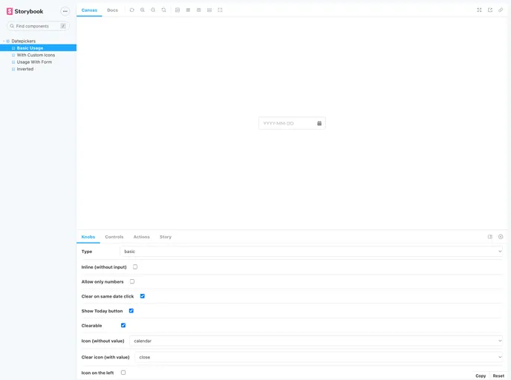Viewport: 511px width, 380px height.
Task: Open canvas in new tab
Action: [x=490, y=10]
